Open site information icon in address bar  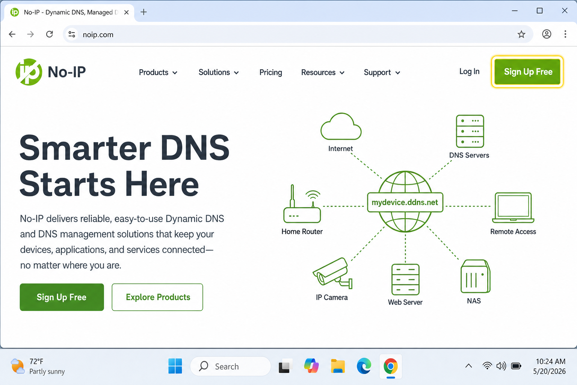click(x=72, y=34)
